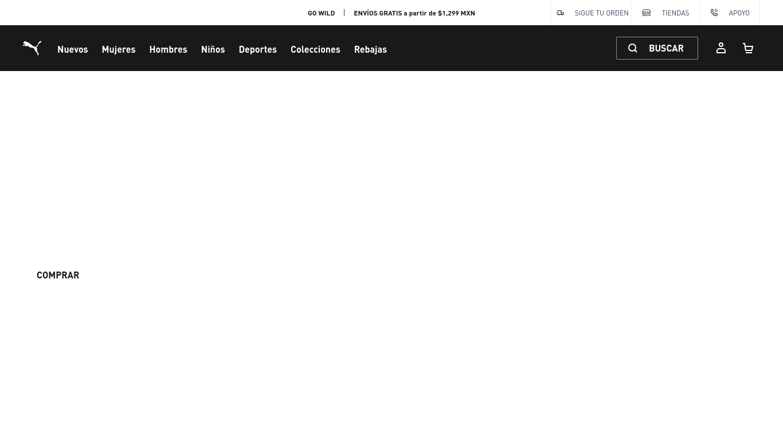Click the PUMA logo icon
Screen dimensions: 783x440
32,48
